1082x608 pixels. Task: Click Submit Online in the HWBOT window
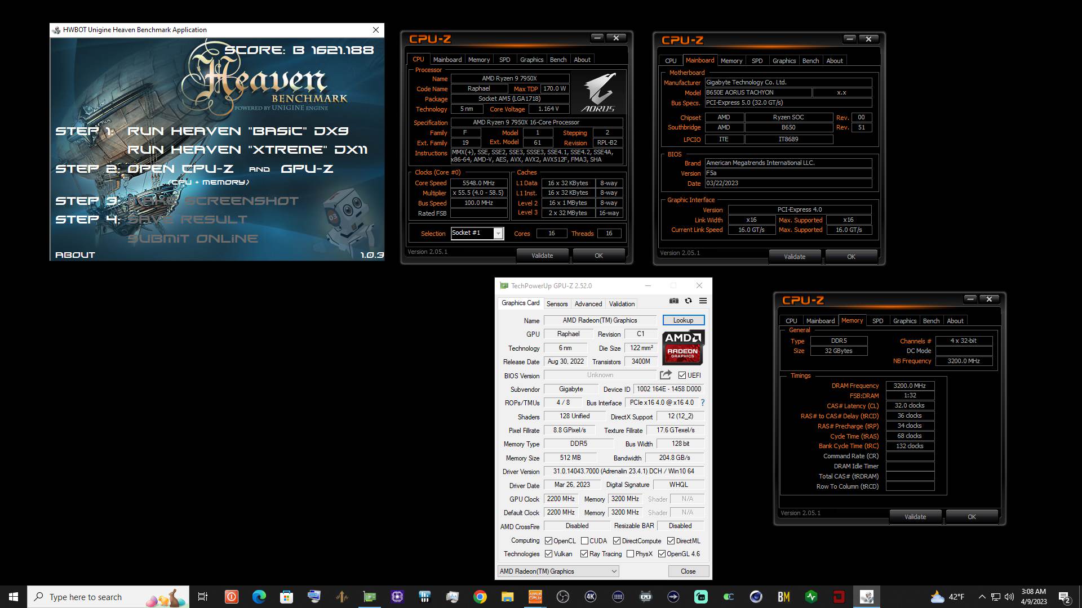click(x=193, y=239)
